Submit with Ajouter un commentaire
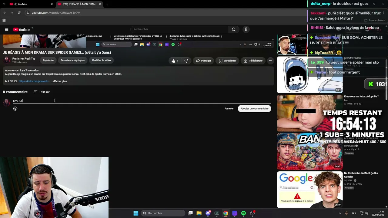This screenshot has height=218, width=388. [x=255, y=108]
